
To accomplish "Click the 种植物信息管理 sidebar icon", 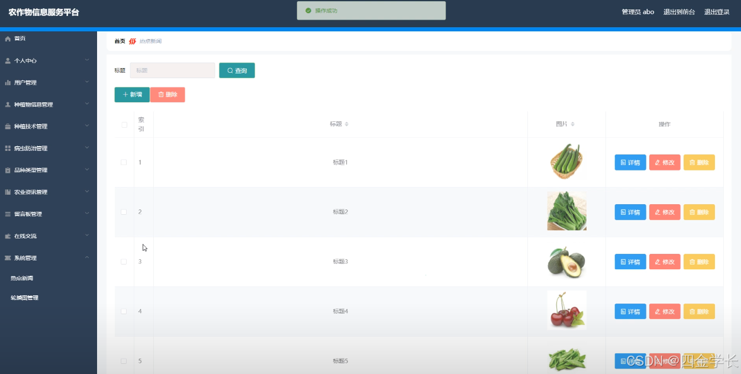I will click(x=8, y=105).
